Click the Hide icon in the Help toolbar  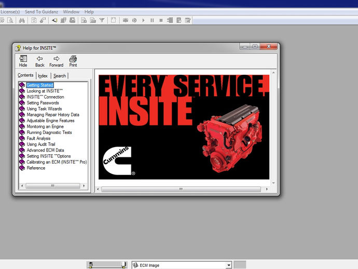(23, 61)
